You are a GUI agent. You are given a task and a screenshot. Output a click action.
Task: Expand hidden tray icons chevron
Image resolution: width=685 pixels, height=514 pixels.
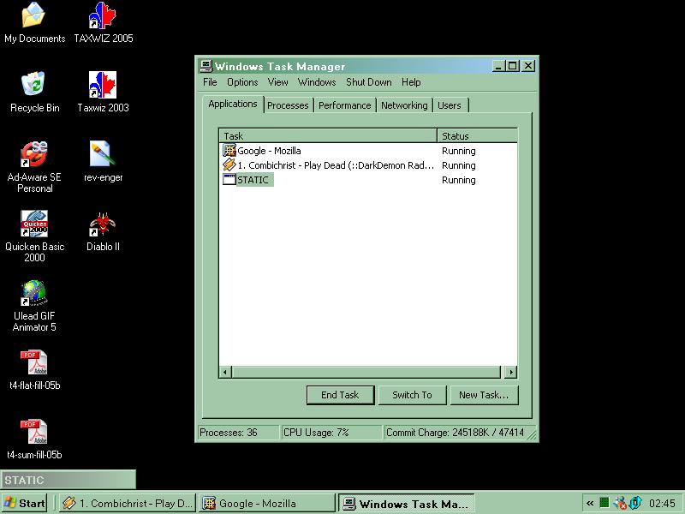point(590,503)
